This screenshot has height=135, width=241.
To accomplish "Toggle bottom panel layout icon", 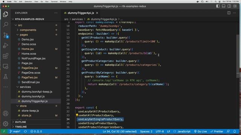I will click(223, 6).
